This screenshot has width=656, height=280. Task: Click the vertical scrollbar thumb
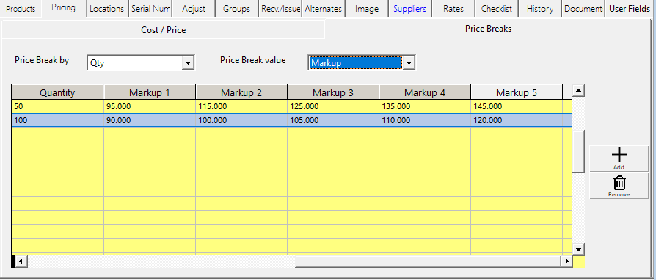(578, 151)
